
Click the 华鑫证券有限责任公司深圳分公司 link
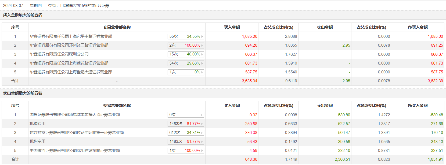click(x=59, y=54)
